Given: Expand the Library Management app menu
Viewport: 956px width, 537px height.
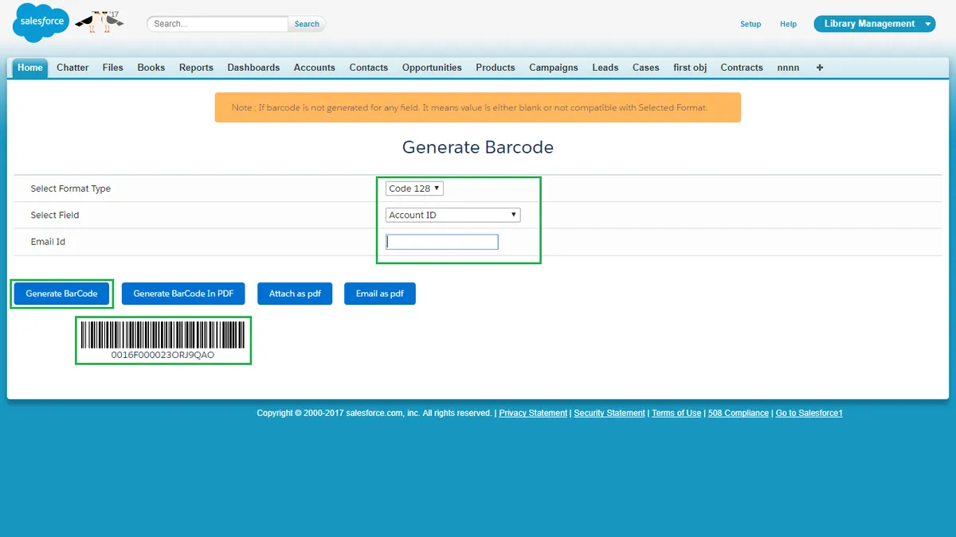Looking at the screenshot, I should coord(874,24).
